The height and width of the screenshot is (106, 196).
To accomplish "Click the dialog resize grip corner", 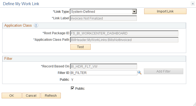I will coord(194,104).
